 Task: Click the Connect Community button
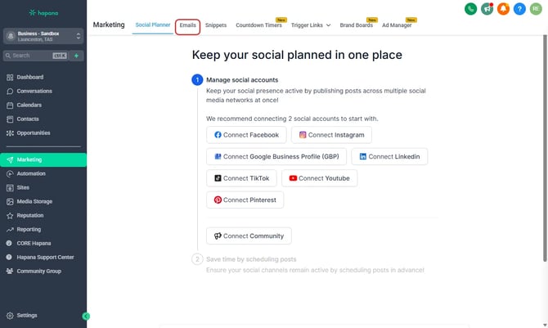(x=249, y=236)
